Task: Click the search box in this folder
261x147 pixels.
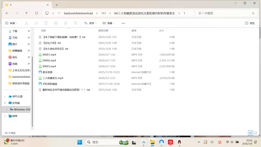Action: pyautogui.click(x=225, y=13)
